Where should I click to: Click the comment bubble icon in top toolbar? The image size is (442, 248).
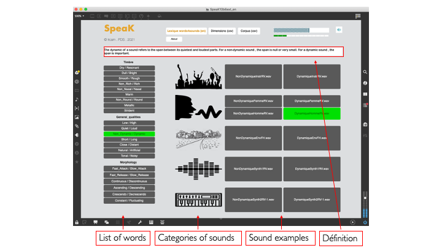point(106,16)
